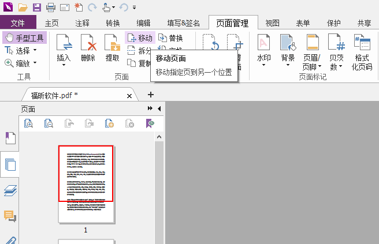Open the 共享 tab
The image size is (379, 244).
point(365,23)
